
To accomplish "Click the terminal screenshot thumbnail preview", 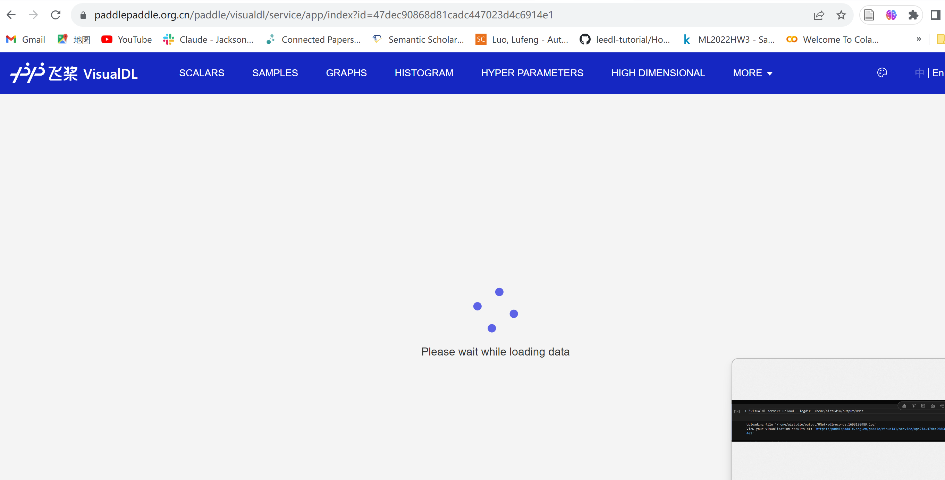I will (x=838, y=420).
